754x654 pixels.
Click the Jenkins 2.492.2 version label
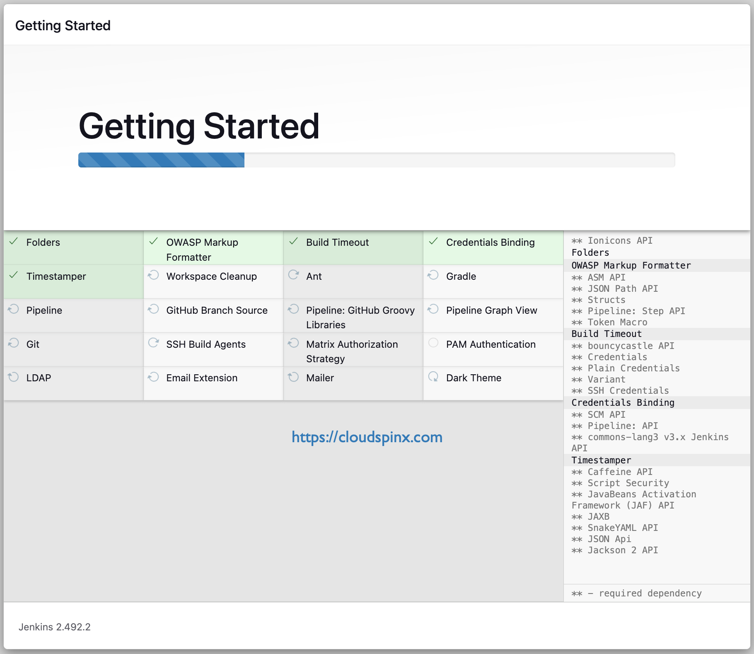pos(55,627)
